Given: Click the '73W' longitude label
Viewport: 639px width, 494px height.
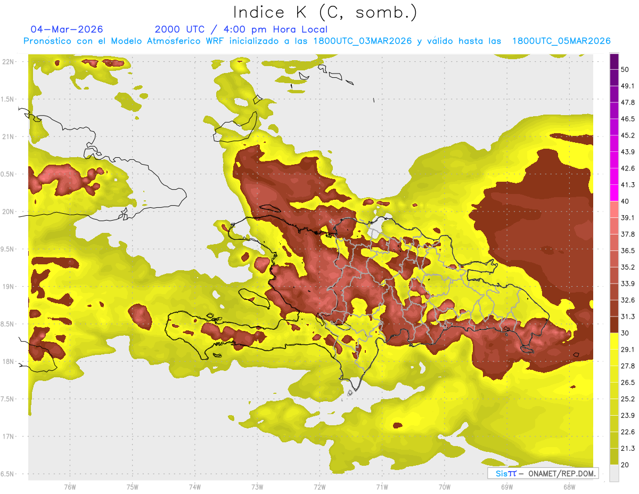Looking at the screenshot, I should pos(257,487).
